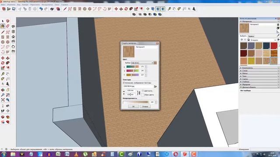The height and width of the screenshot is (157, 280).
Task: Switch to isometric view icon
Action: [x=13, y=27]
